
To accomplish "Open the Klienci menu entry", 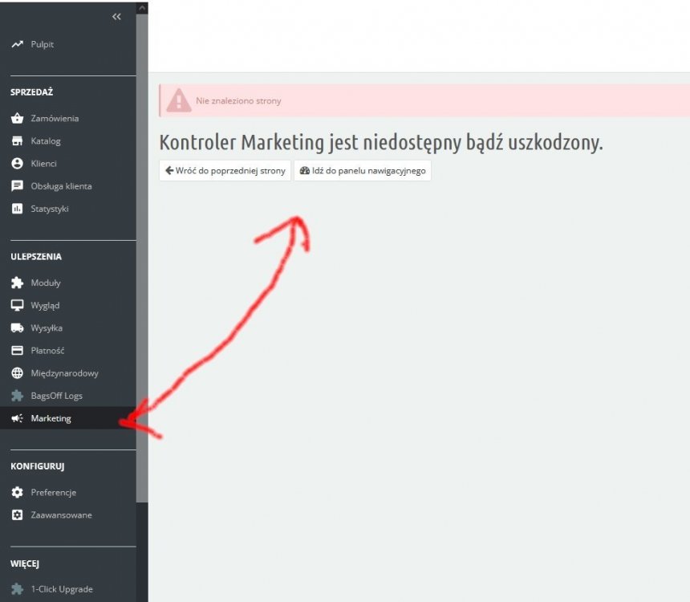I will [x=43, y=164].
